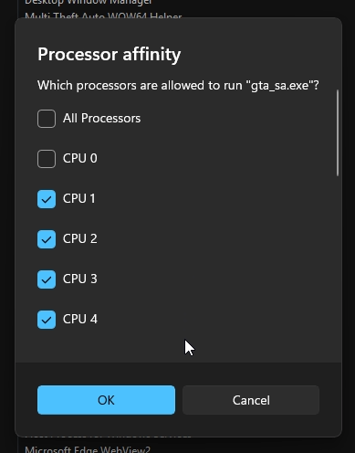Click the "CPU 3" label text
The width and height of the screenshot is (355, 453).
80,279
